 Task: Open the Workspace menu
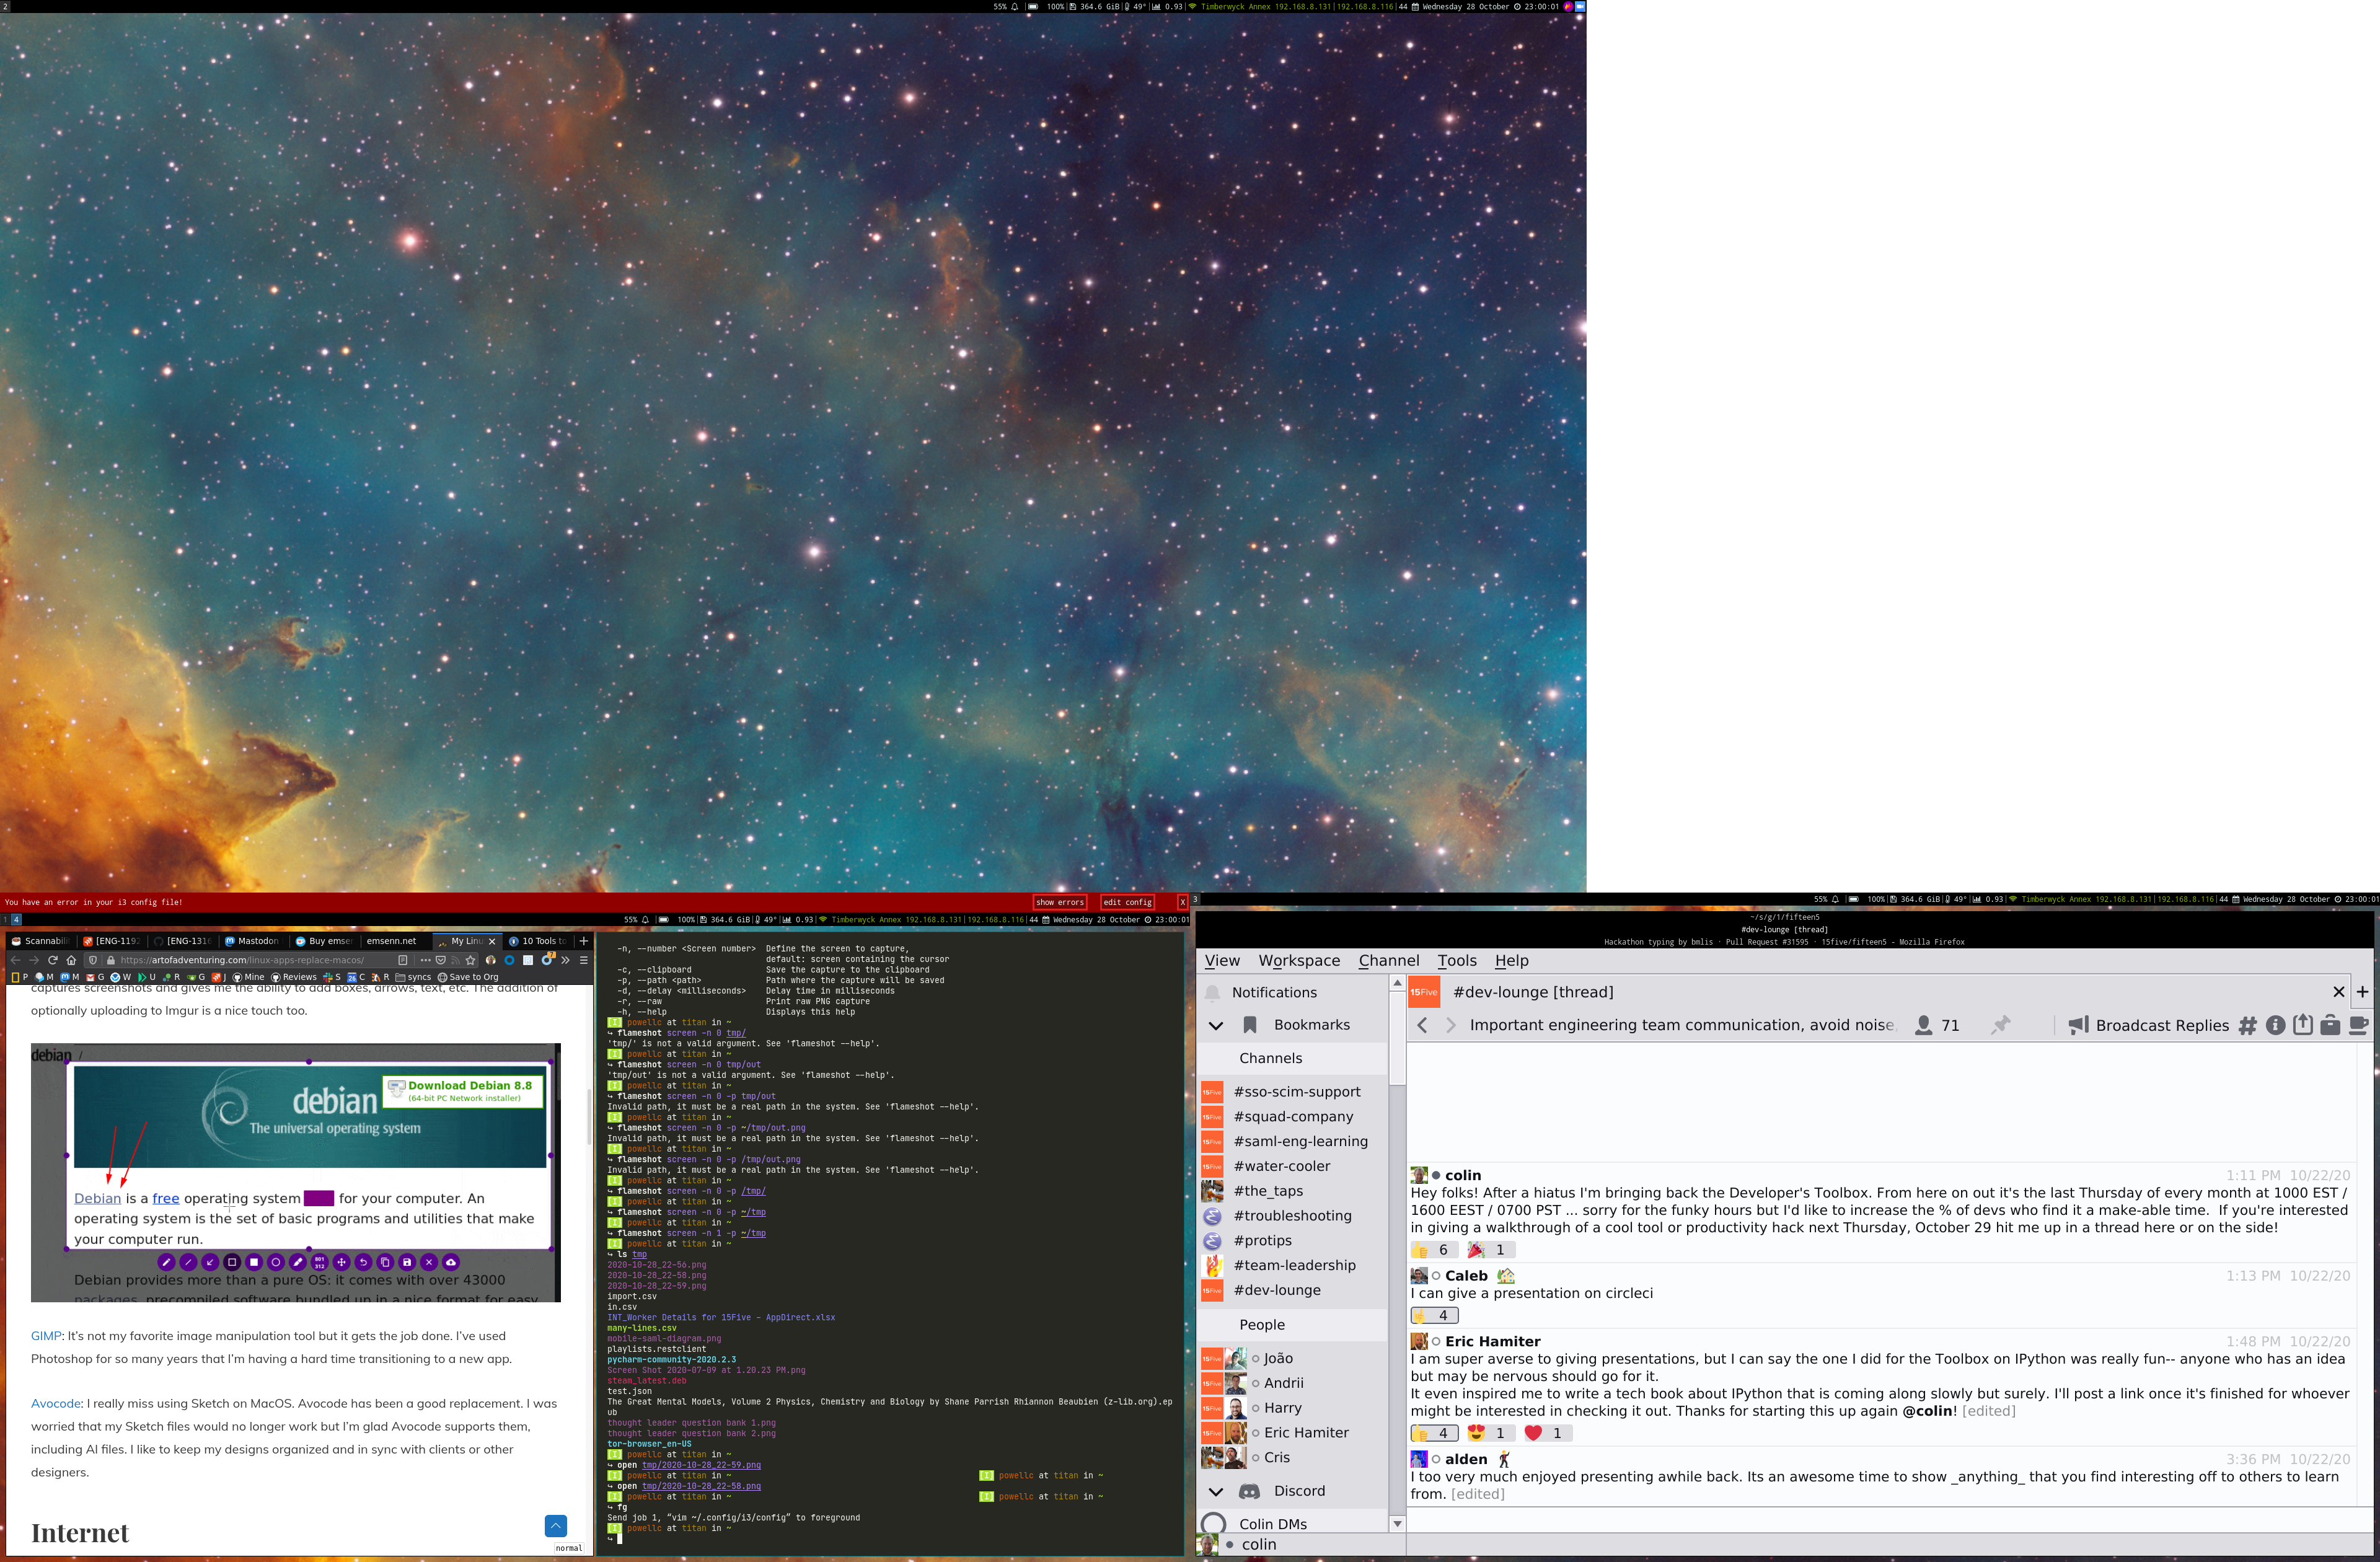click(1299, 960)
